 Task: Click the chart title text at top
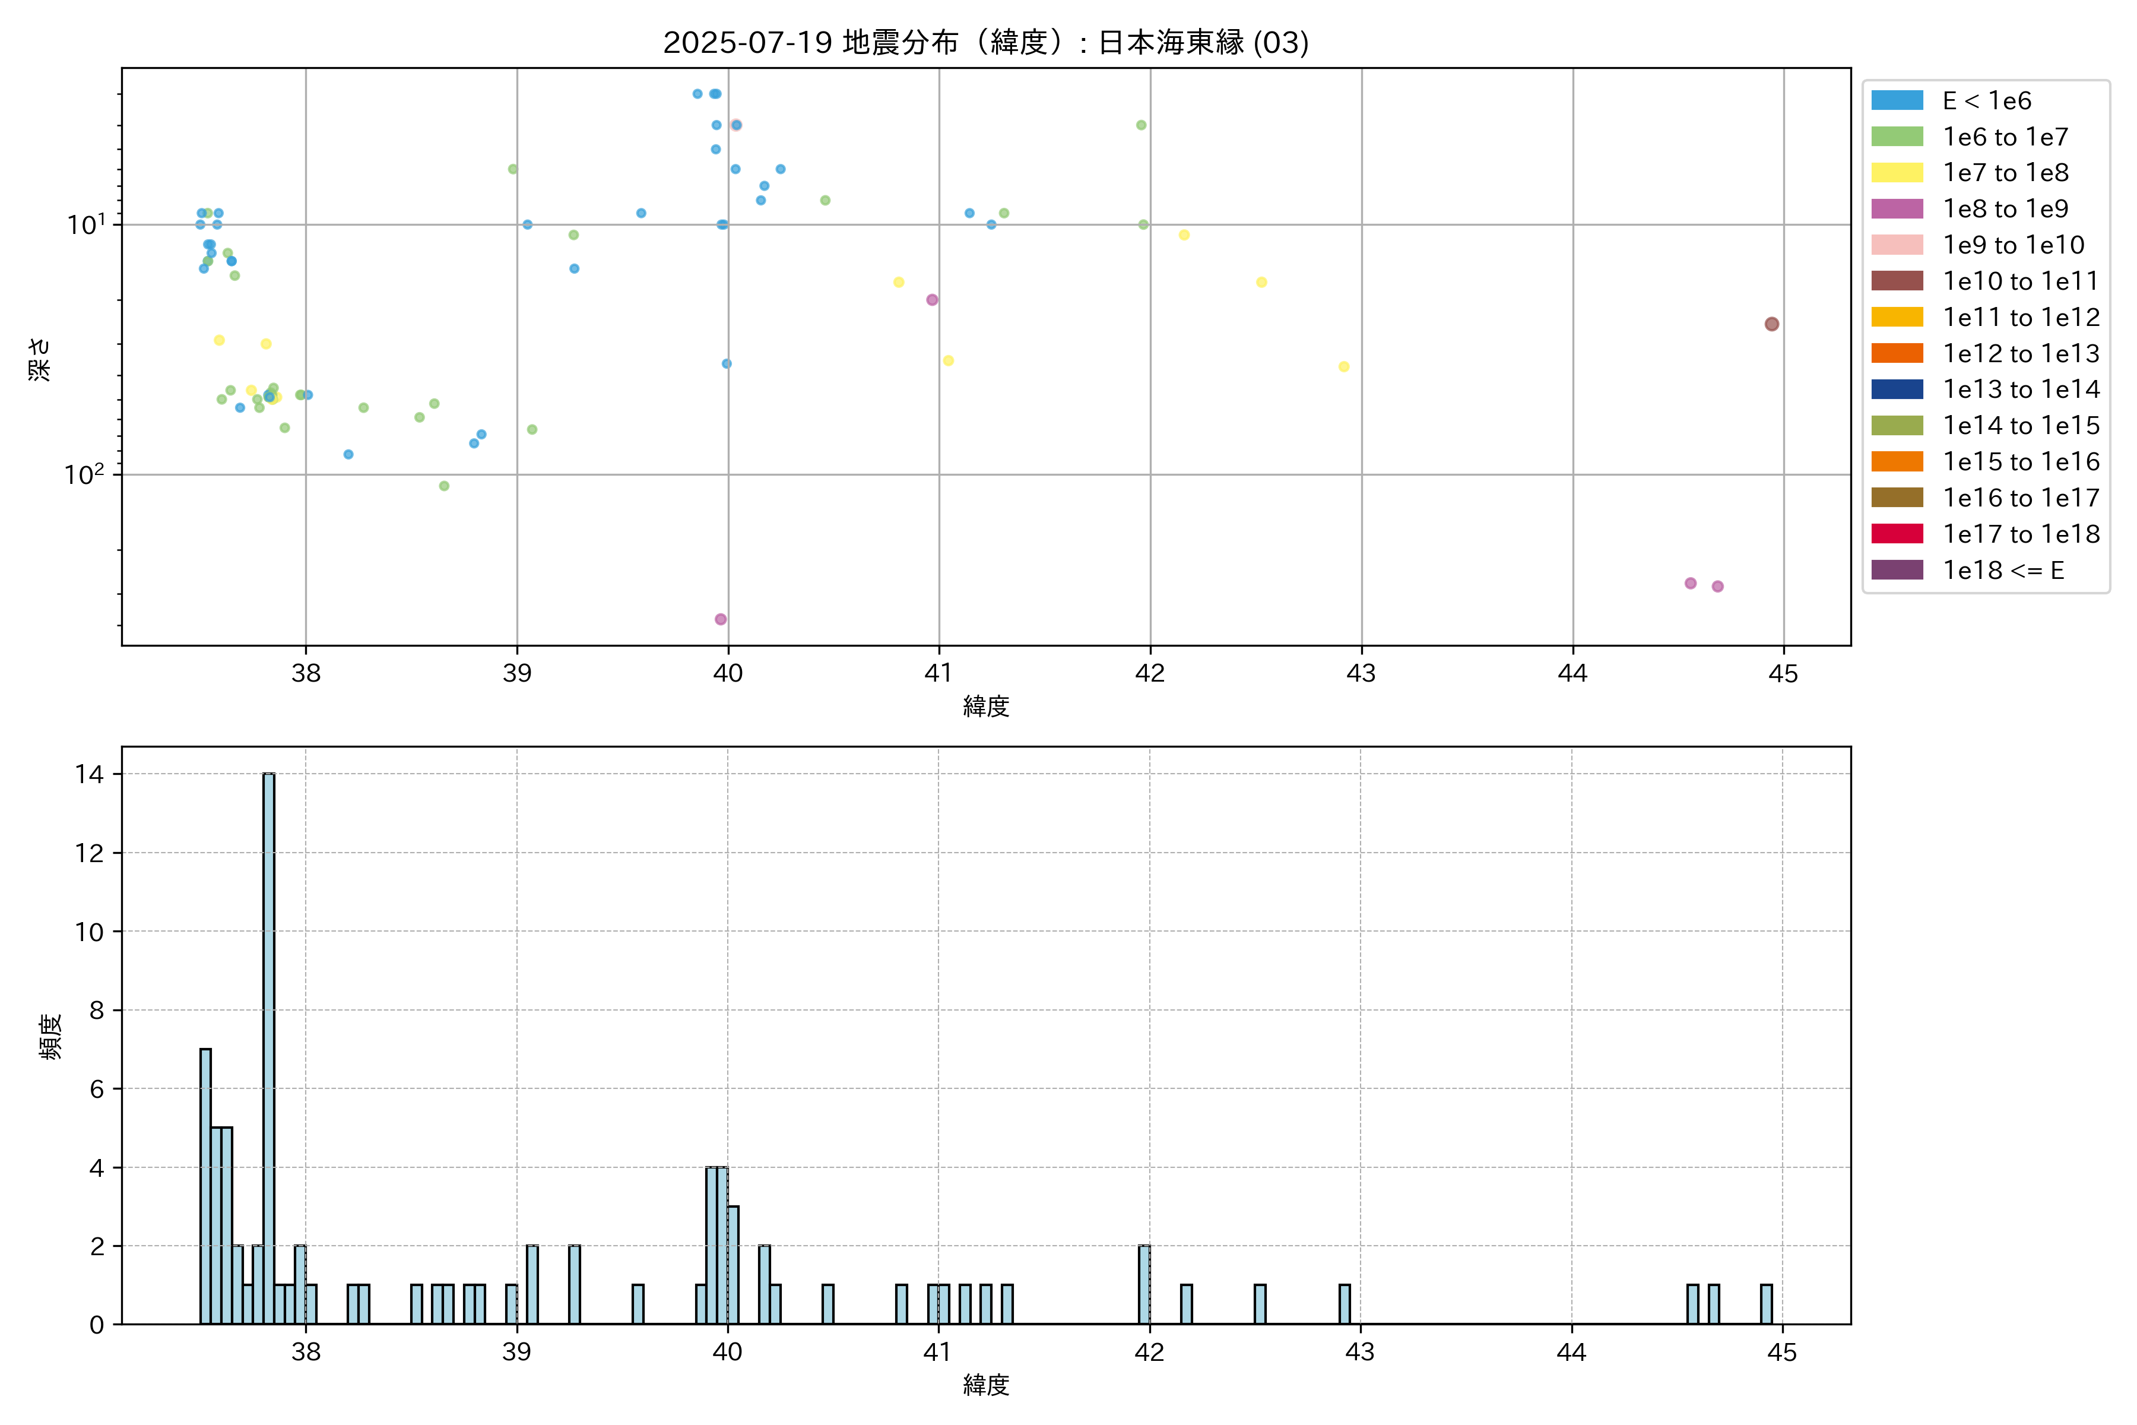(x=985, y=43)
